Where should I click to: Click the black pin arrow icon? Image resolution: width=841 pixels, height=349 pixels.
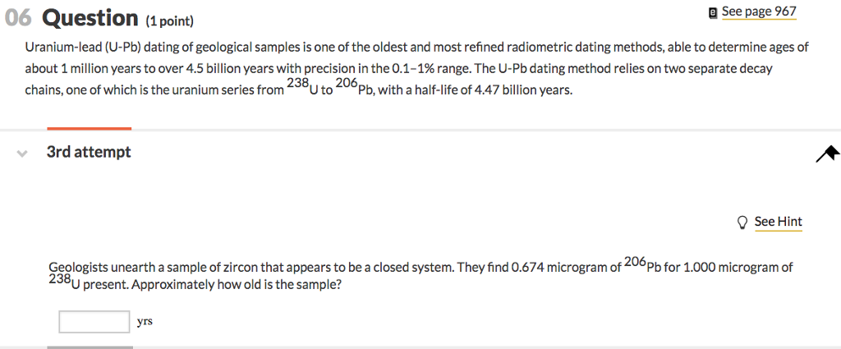click(x=827, y=154)
